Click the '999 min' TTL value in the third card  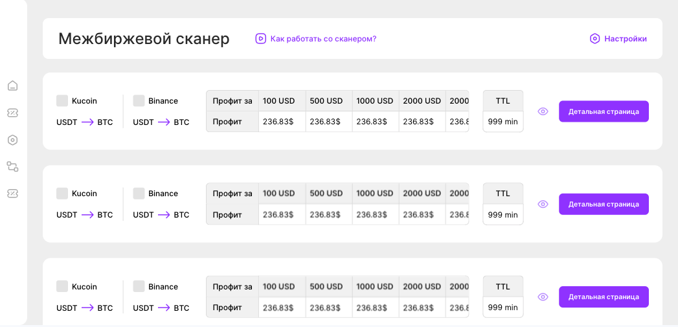[x=503, y=308]
